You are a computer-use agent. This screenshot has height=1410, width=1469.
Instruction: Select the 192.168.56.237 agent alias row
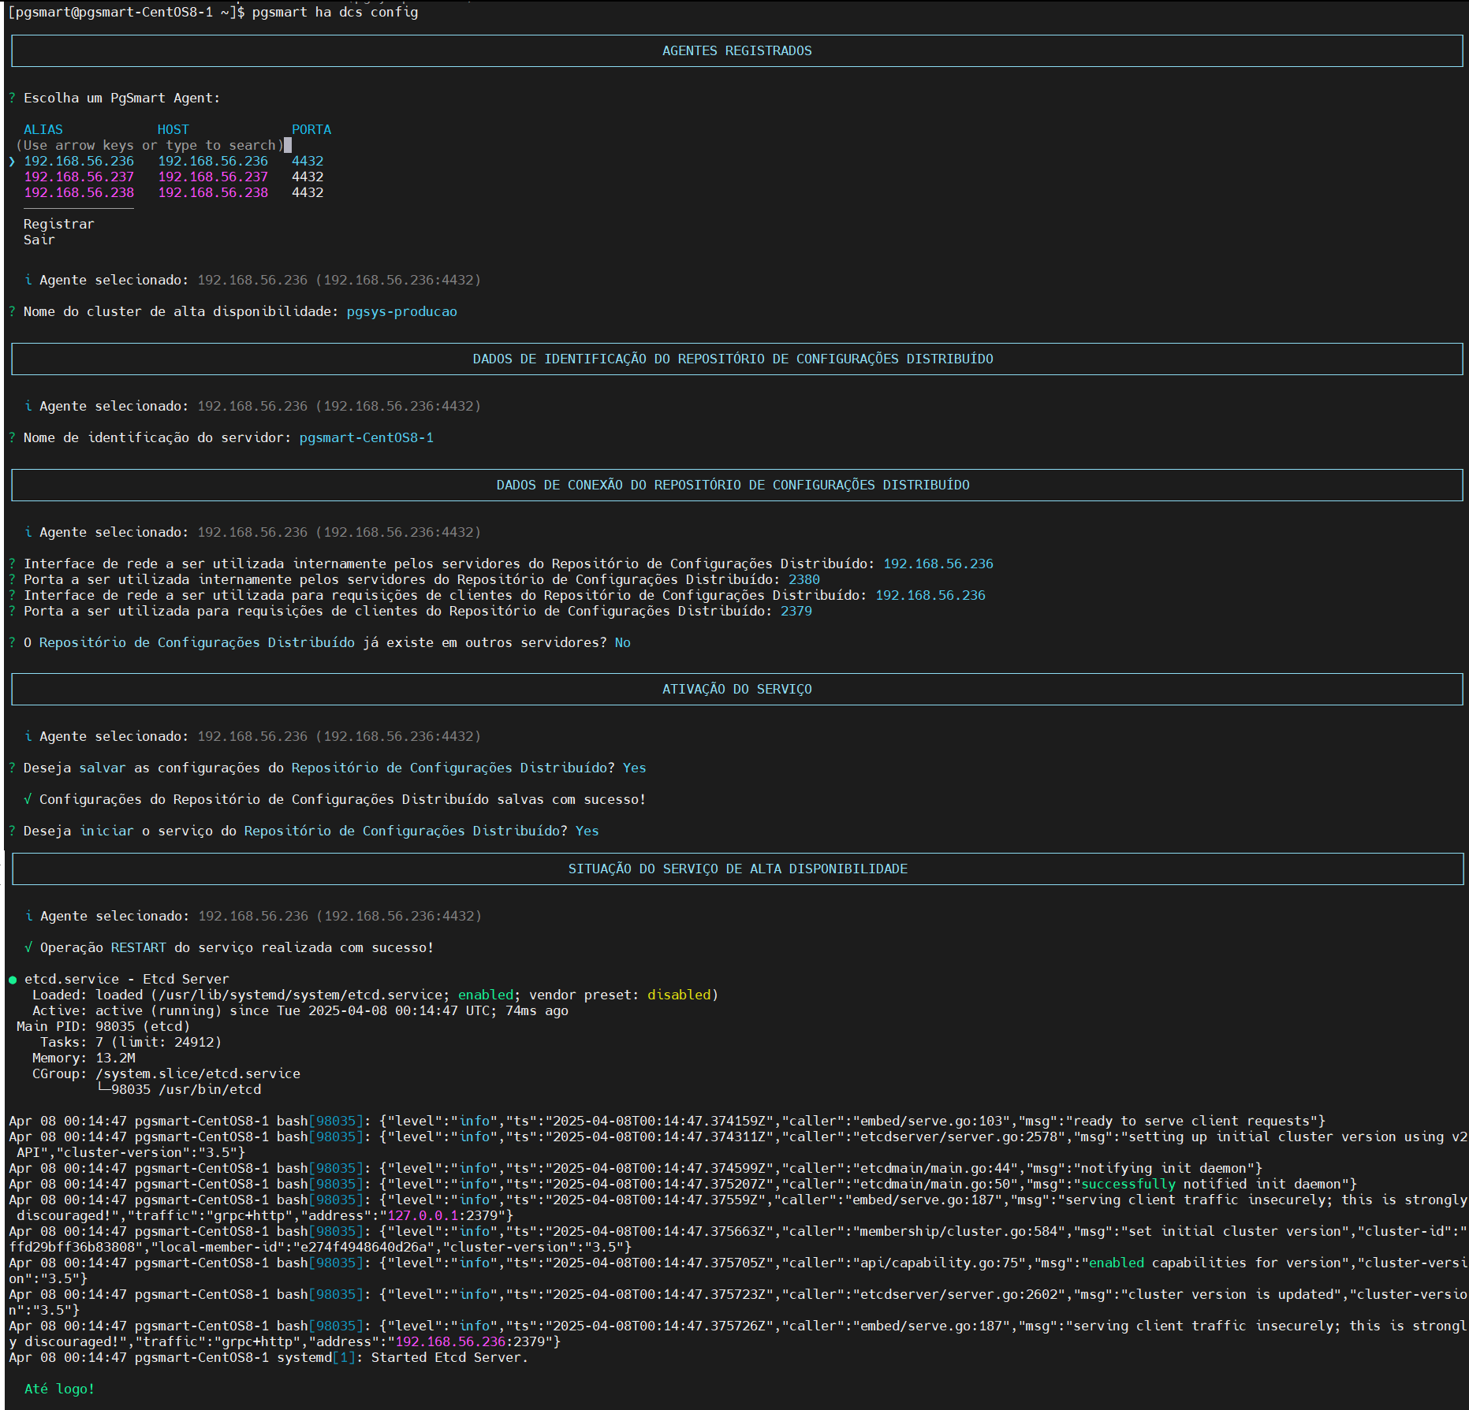(x=173, y=177)
